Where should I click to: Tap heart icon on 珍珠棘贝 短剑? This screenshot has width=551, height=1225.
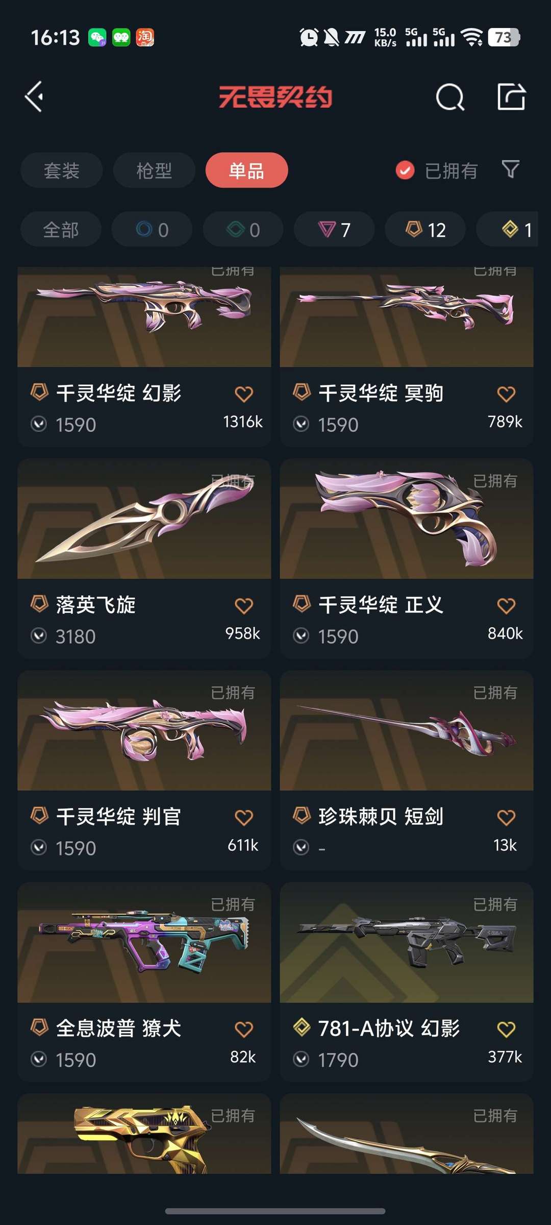[x=506, y=818]
